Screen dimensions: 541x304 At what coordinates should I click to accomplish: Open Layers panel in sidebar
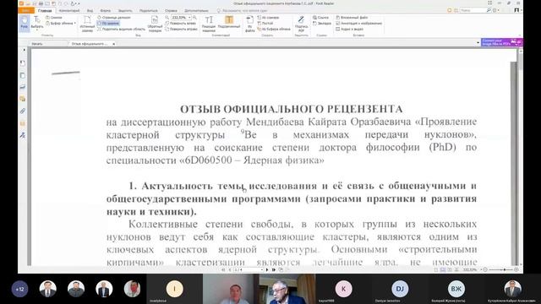click(x=23, y=87)
